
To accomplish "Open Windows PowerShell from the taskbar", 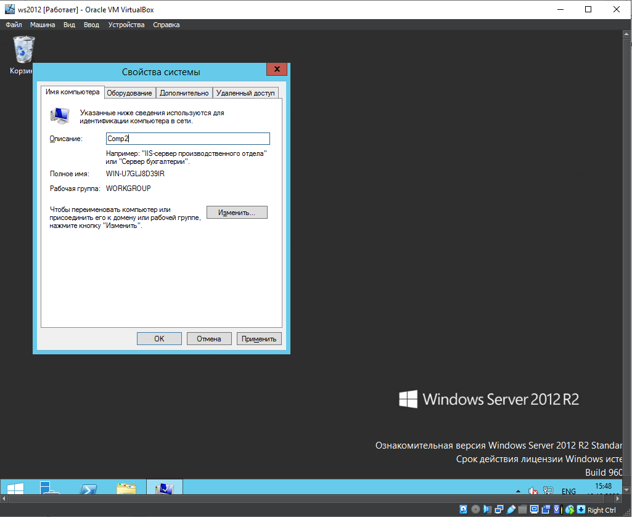I will coord(88,489).
